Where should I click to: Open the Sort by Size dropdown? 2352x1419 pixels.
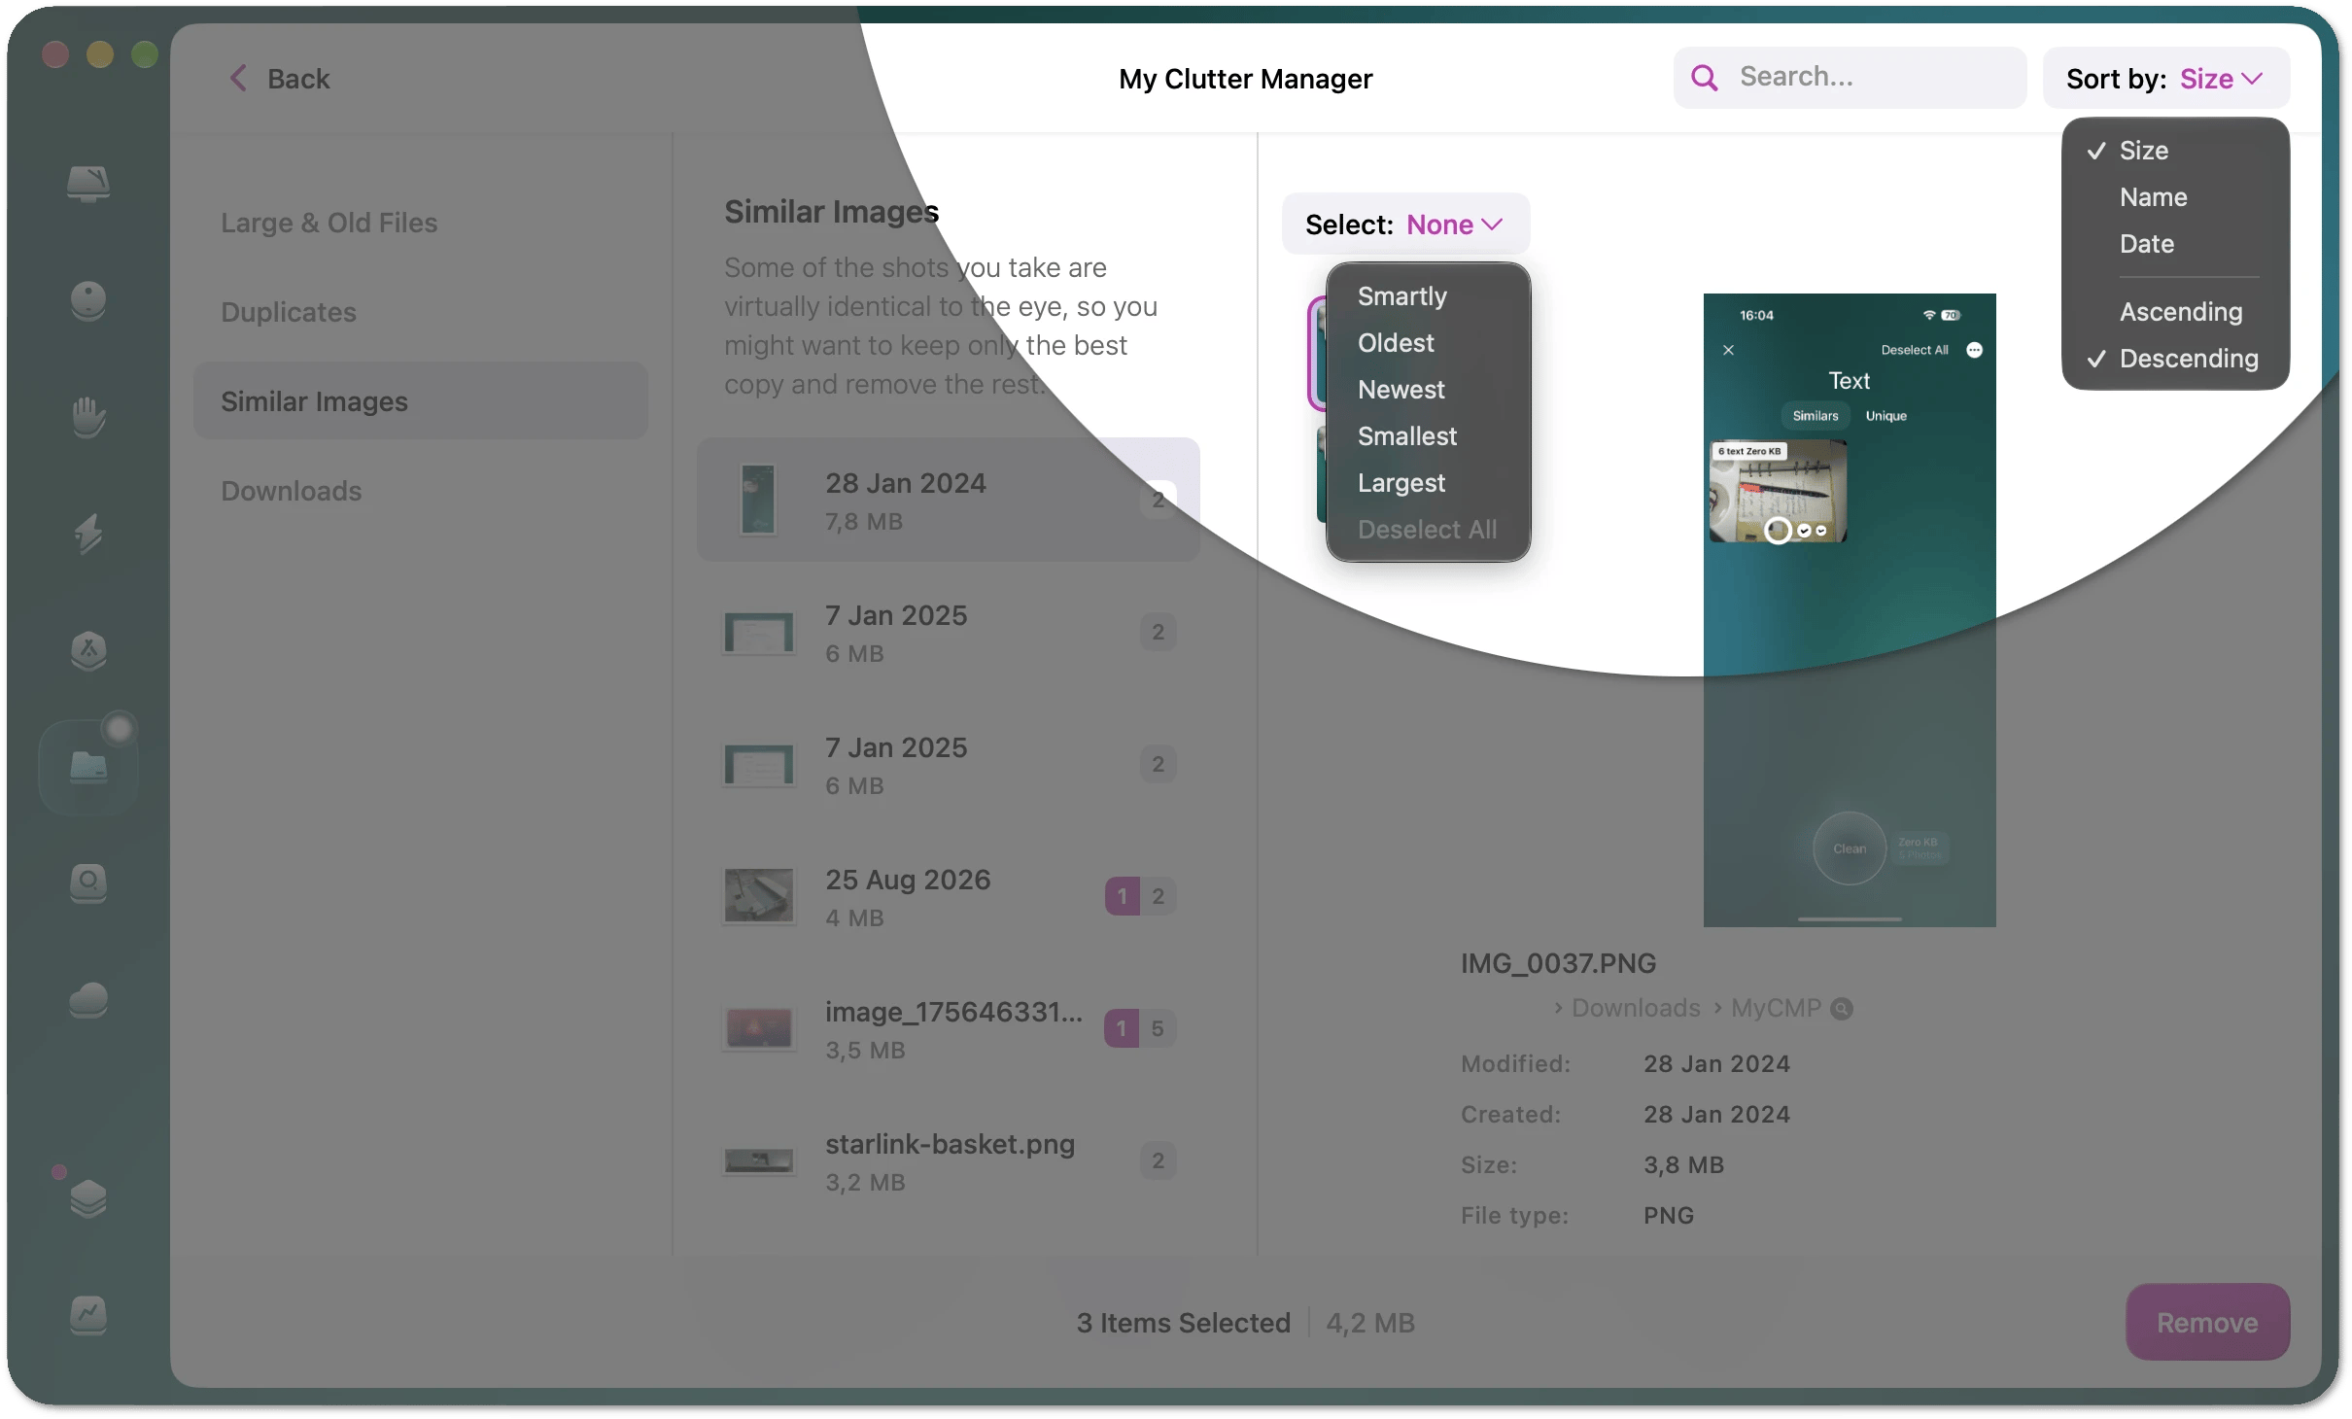2166,78
